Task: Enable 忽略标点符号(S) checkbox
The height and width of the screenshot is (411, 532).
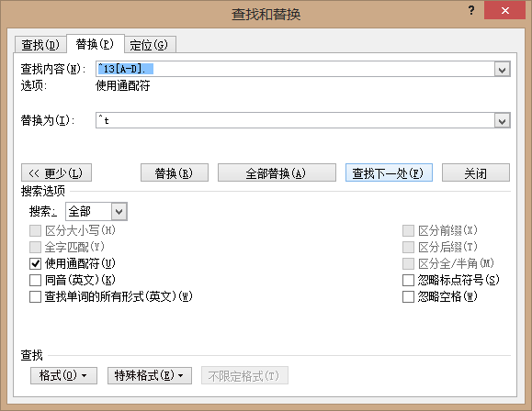Action: pyautogui.click(x=408, y=280)
